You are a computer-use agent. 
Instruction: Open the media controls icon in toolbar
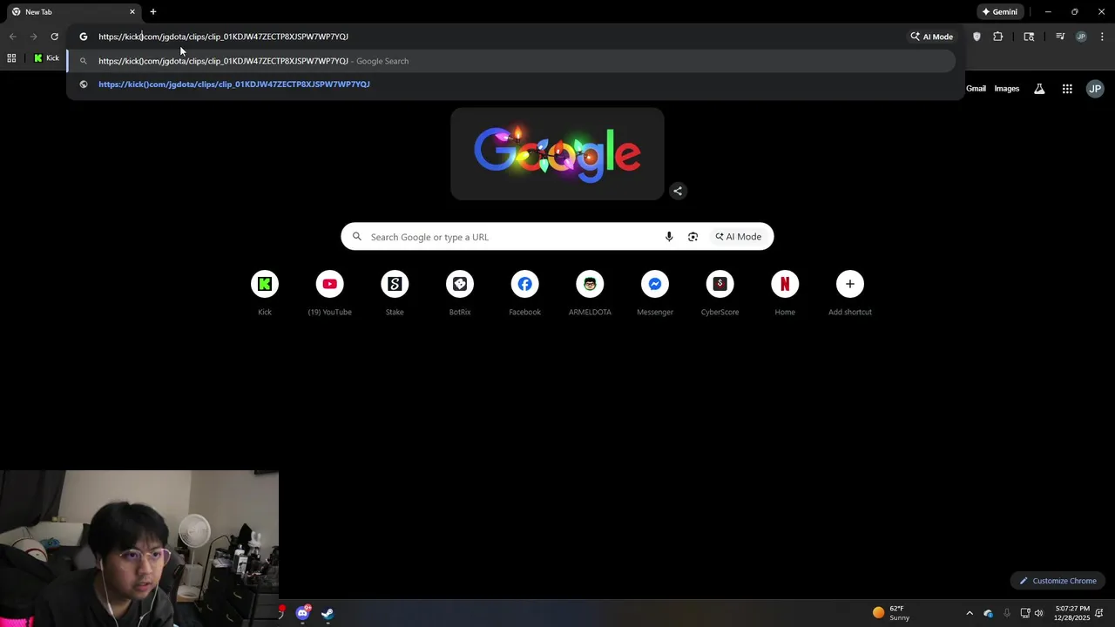[1060, 37]
